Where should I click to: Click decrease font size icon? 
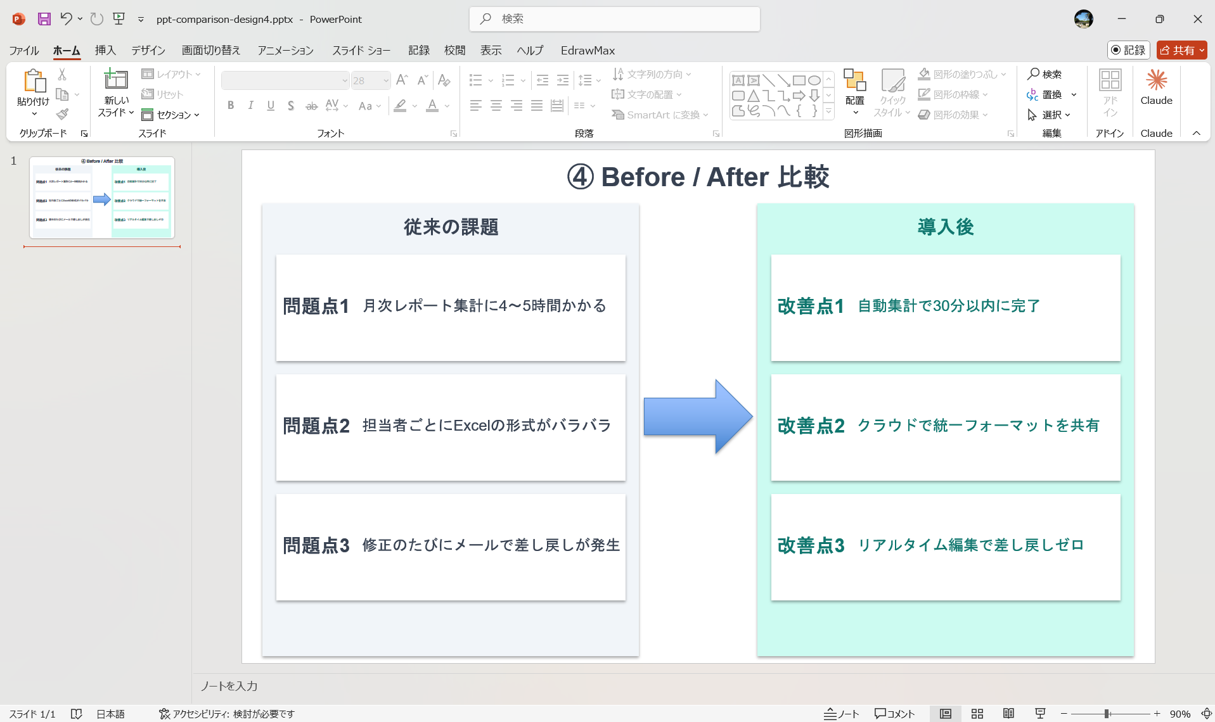422,80
